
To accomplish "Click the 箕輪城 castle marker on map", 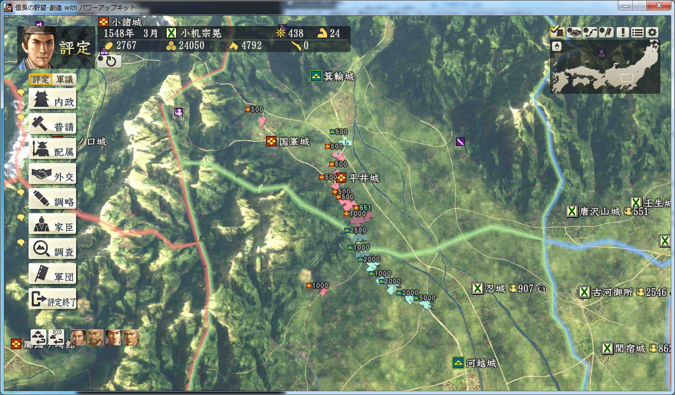I will point(316,77).
